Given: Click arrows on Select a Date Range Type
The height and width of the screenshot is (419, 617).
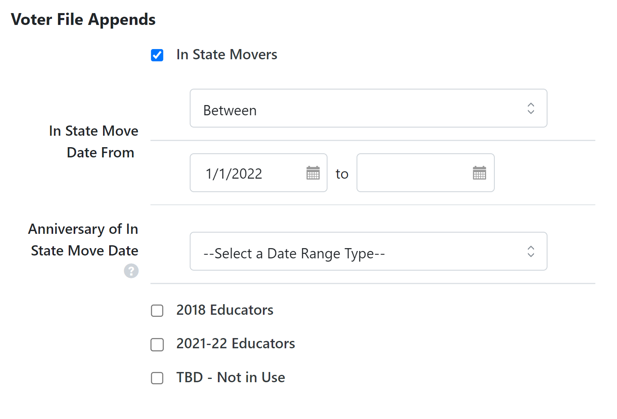Looking at the screenshot, I should tap(531, 251).
